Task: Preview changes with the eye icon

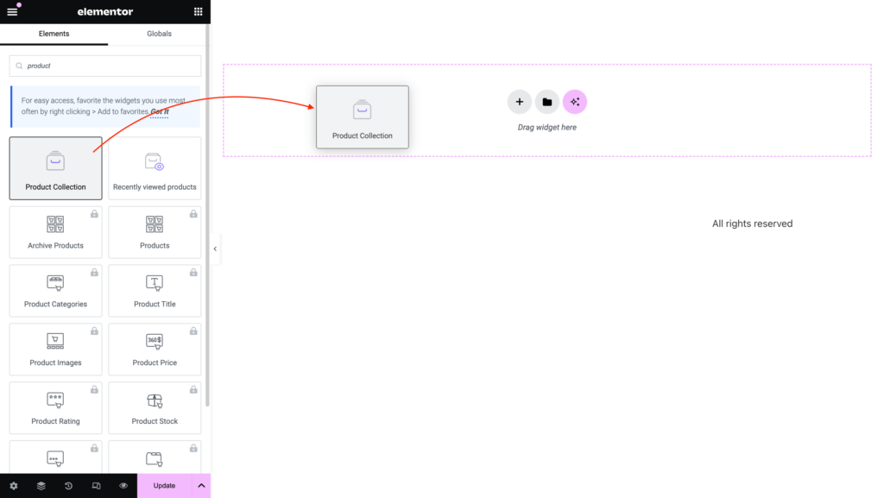Action: coord(123,485)
